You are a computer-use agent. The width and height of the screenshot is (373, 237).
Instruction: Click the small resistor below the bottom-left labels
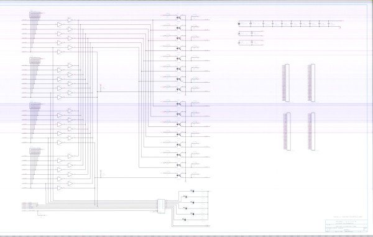[x=41, y=215]
